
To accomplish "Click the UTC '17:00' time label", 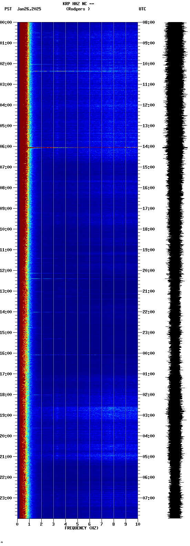I will (x=149, y=209).
